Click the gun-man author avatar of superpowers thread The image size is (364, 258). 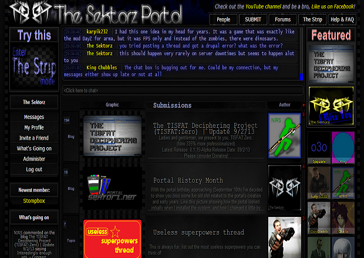pyautogui.click(x=285, y=237)
